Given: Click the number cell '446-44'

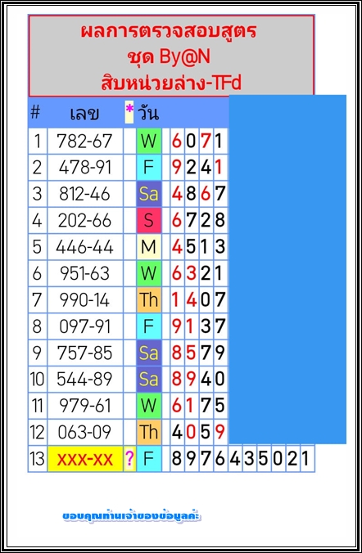Looking at the screenshot, I should tap(84, 247).
